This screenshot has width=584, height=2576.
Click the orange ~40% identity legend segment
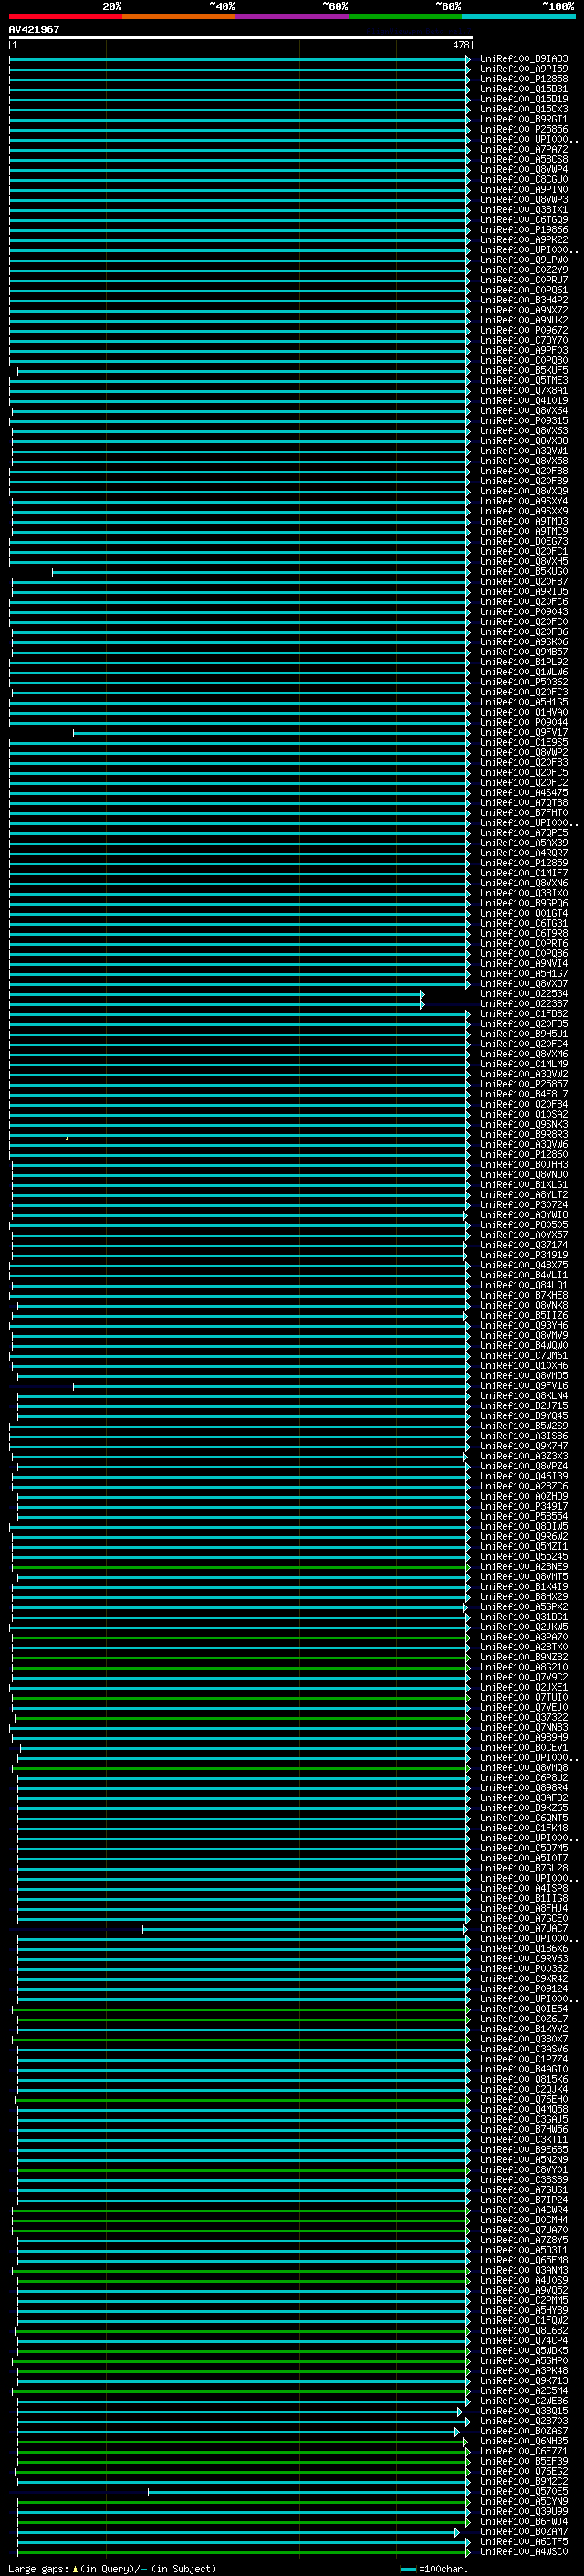(x=178, y=16)
